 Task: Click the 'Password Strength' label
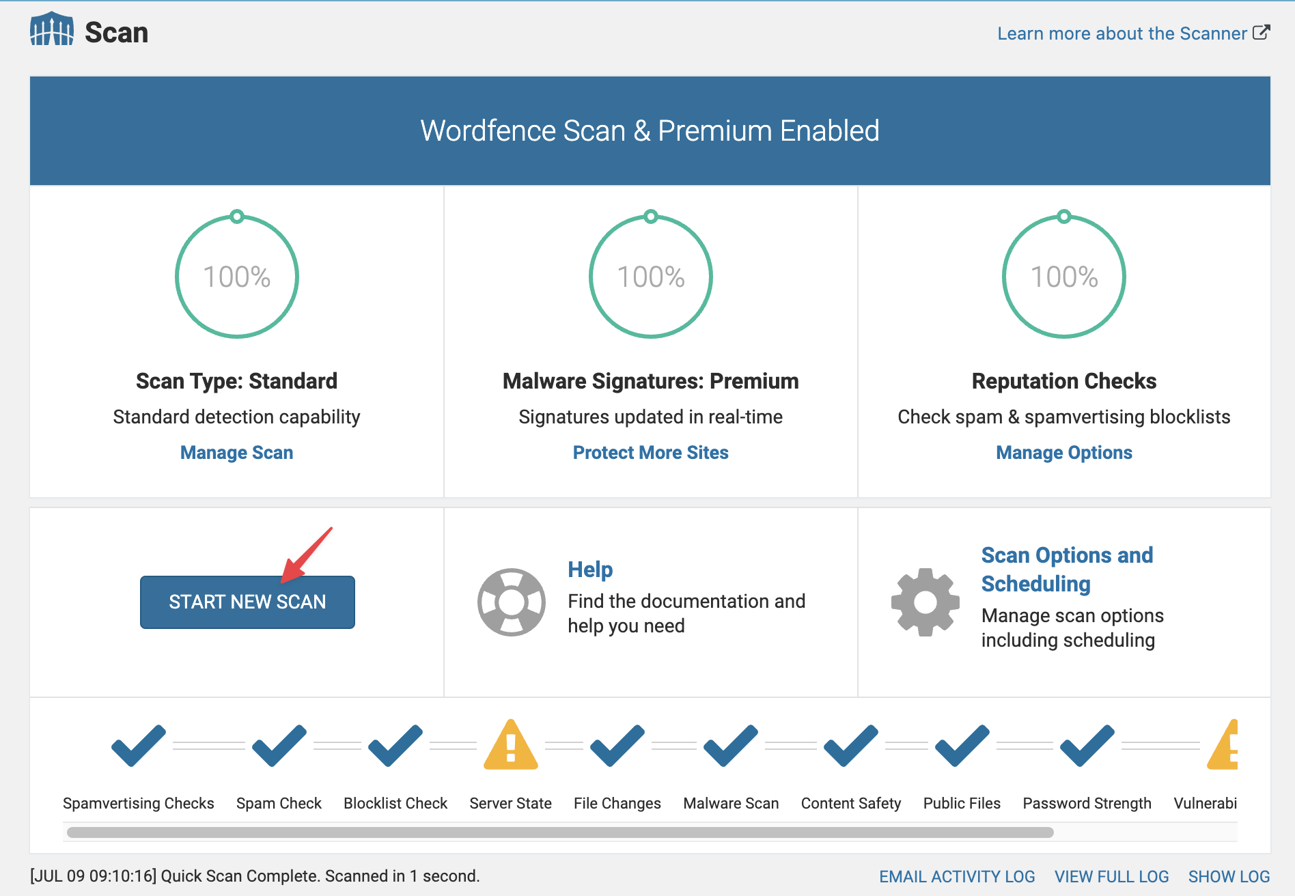pos(1087,804)
